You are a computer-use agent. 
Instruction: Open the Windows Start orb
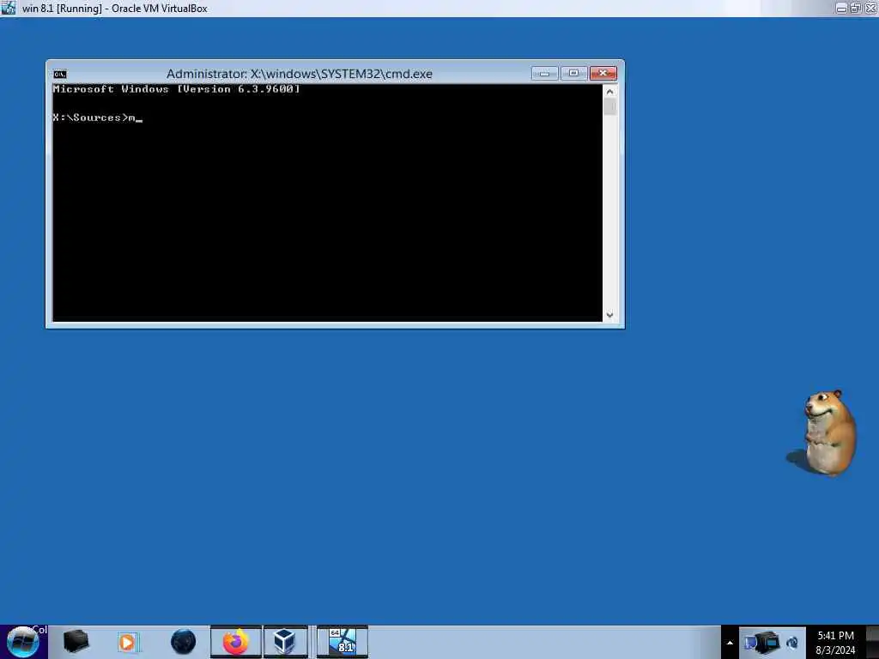(x=22, y=642)
